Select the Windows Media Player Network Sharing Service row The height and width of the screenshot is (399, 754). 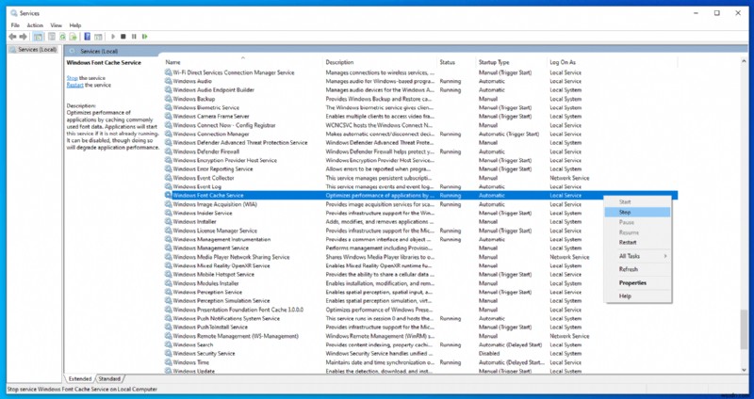point(420,257)
